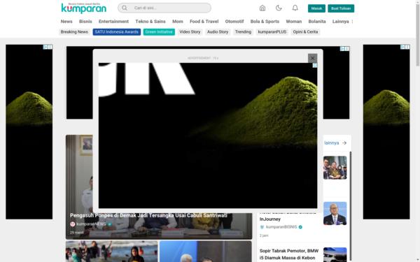Click the kumparanBISNIS verified badge
This screenshot has height=262, width=420.
[x=300, y=227]
